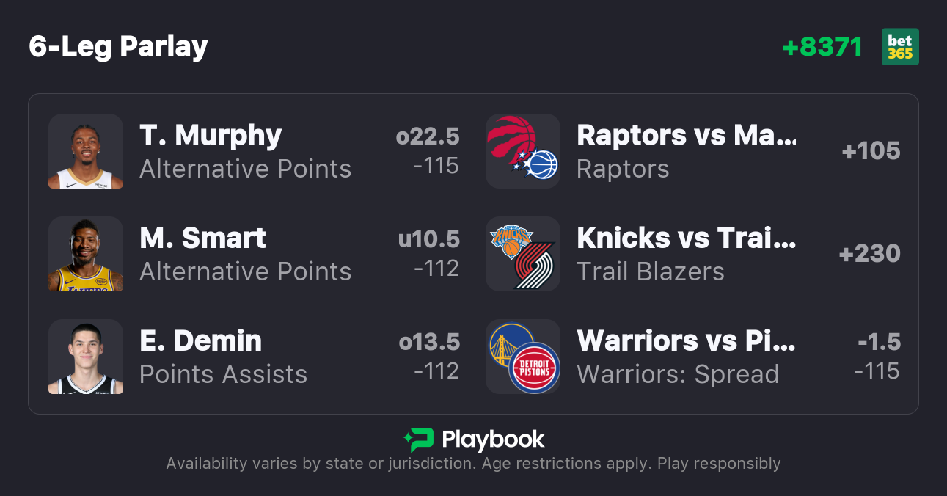Click the +230 Trail Blazers odds
947x496 pixels.
869,254
